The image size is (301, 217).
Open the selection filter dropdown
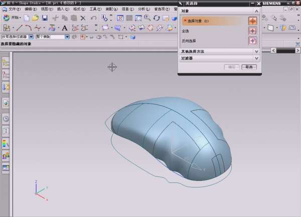click(31, 37)
